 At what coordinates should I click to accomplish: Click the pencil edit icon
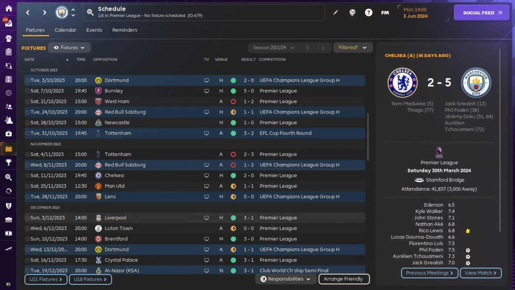point(336,12)
